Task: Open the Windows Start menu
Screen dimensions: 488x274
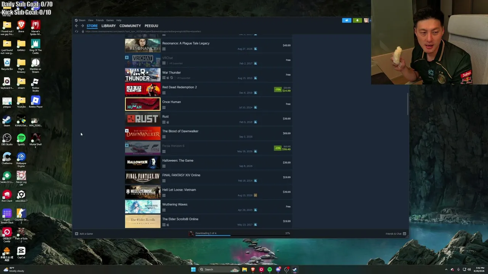Action: tap(193, 269)
